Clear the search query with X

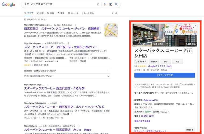point(98,4)
